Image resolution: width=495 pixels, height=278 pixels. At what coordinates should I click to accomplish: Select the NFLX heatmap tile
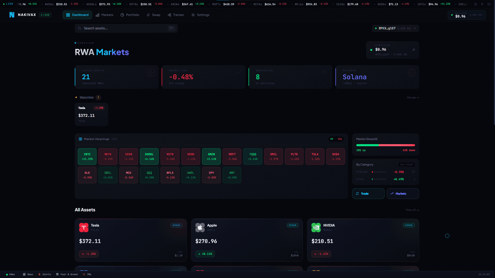(170, 175)
